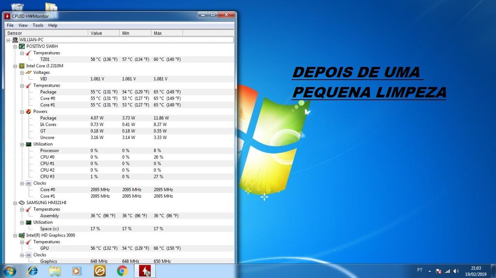
Task: Open the View menu
Action: (23, 25)
